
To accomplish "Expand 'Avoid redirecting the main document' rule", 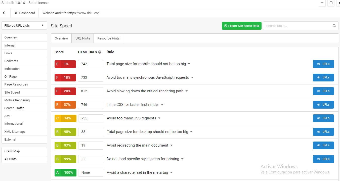I will tap(172, 145).
